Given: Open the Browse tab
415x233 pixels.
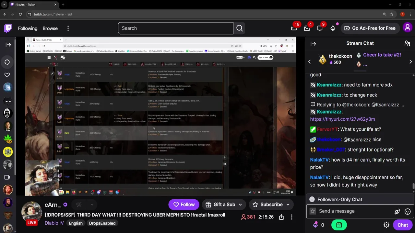Looking at the screenshot, I should click(50, 28).
